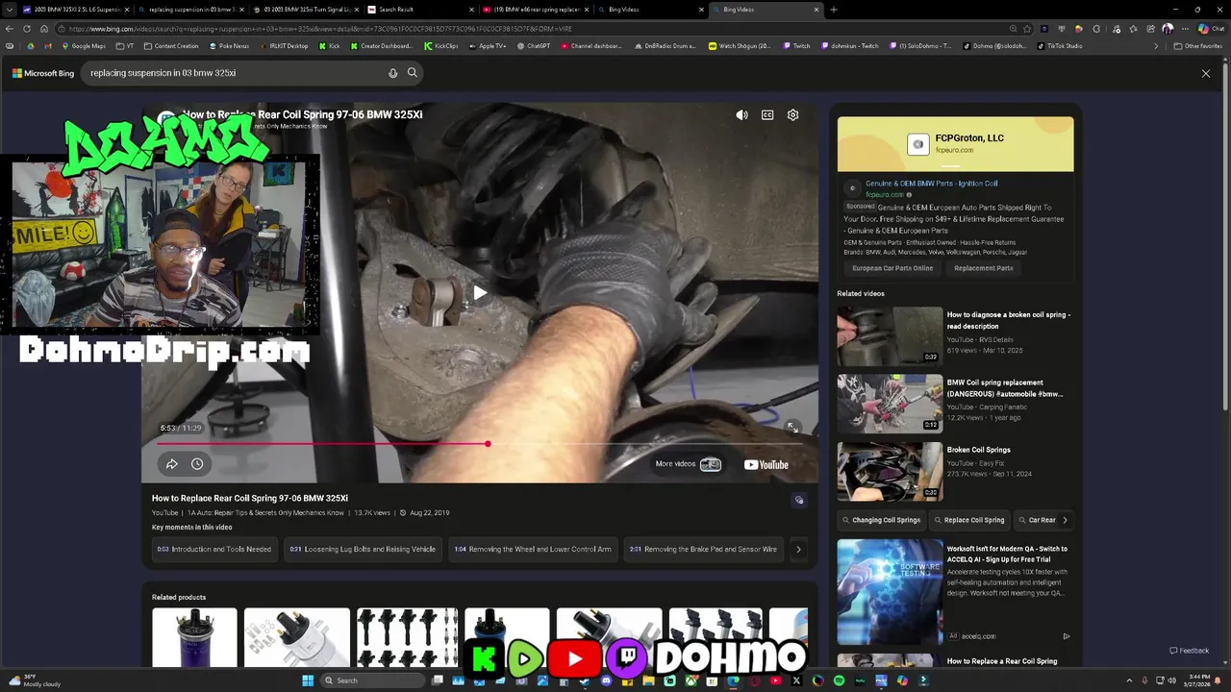
Task: Click the Feedback link at bottom right
Action: (x=1190, y=651)
